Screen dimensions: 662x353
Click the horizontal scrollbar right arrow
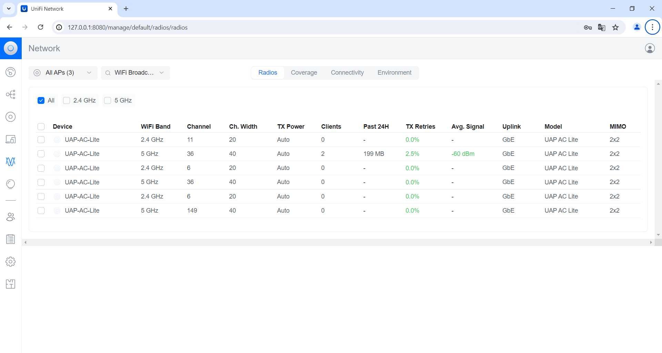(x=651, y=243)
